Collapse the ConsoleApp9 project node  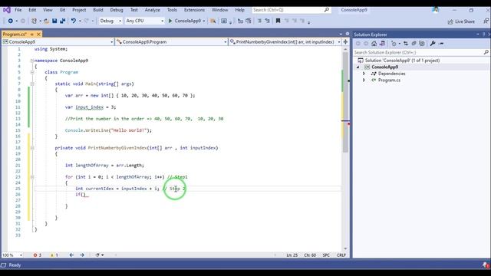click(358, 67)
